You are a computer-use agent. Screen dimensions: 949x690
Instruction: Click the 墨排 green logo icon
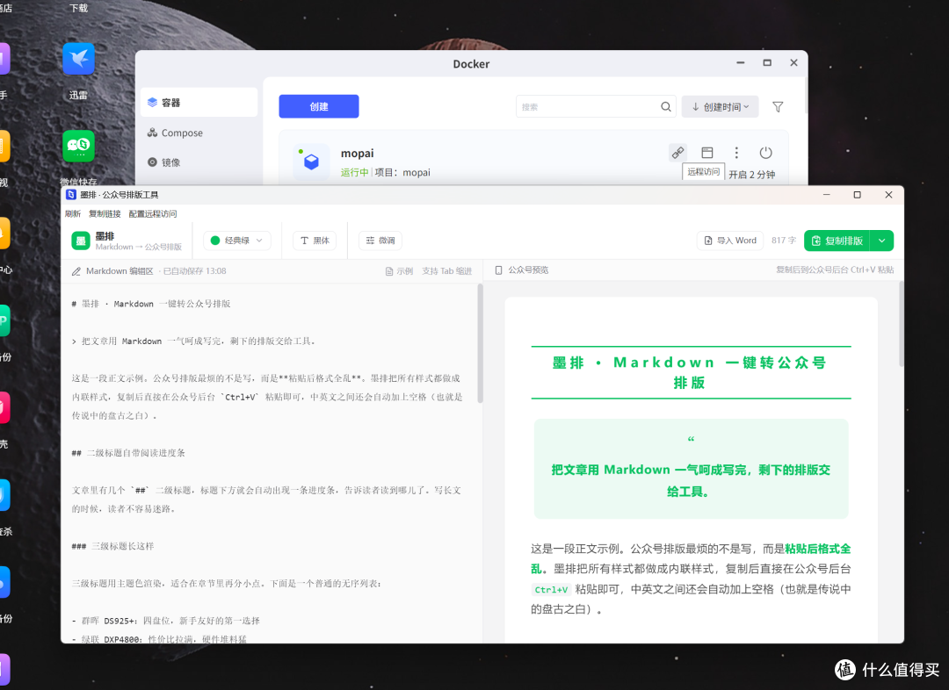point(81,241)
